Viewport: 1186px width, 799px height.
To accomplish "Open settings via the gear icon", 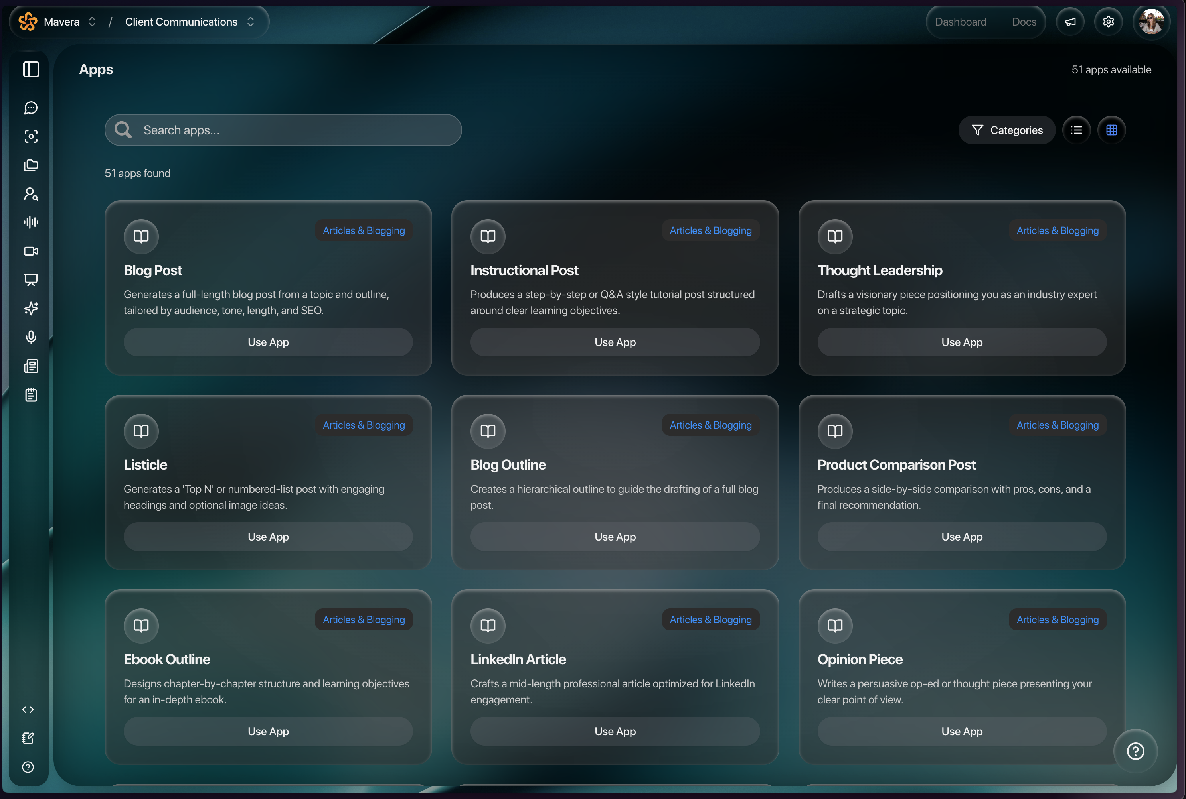I will (x=1109, y=22).
